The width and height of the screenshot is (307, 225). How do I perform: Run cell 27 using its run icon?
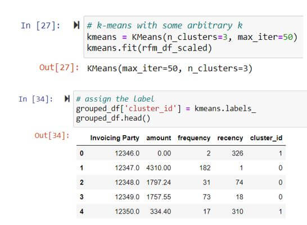click(x=76, y=25)
